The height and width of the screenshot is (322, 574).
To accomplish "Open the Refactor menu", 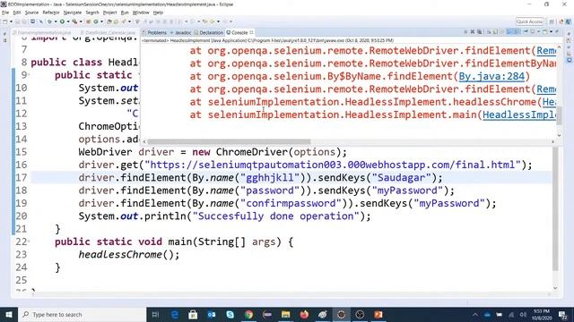I will [x=51, y=13].
